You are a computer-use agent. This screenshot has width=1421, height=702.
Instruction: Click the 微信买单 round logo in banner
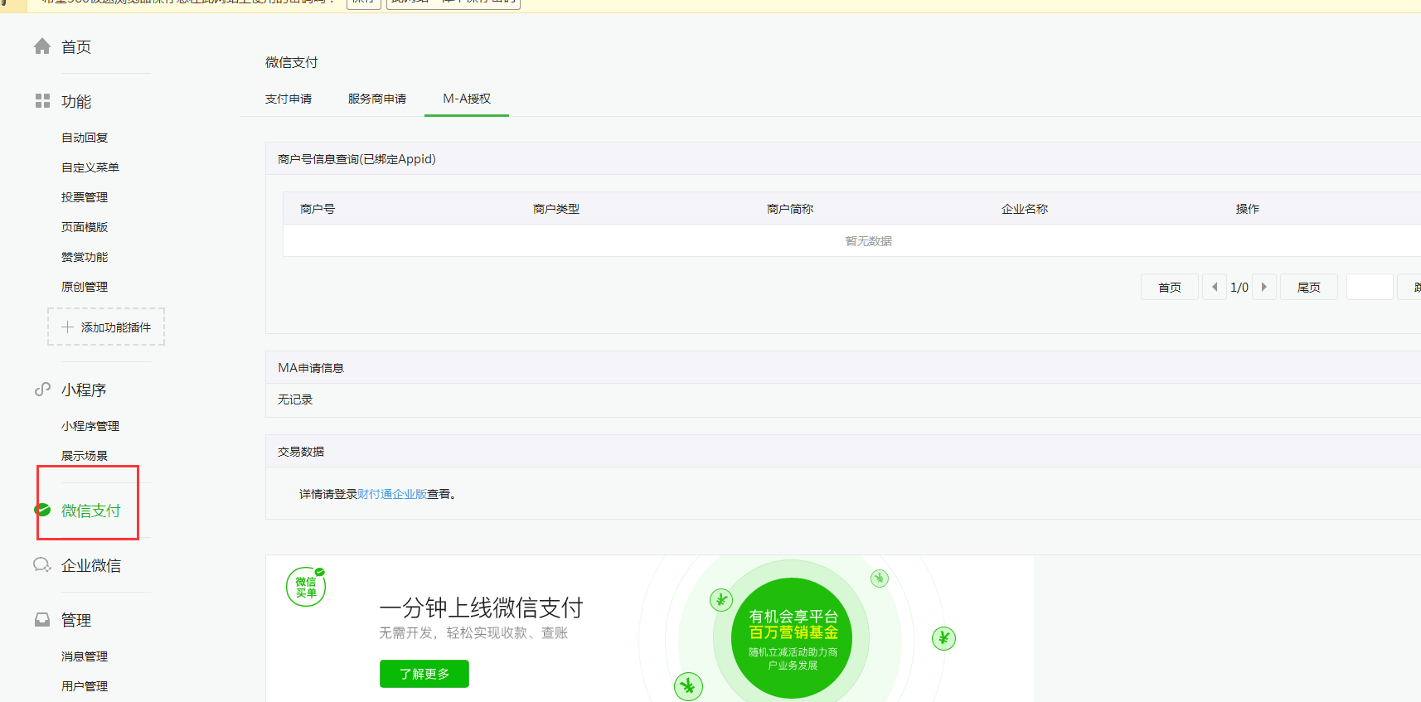306,587
